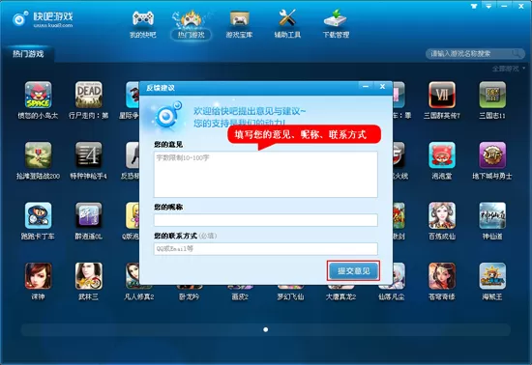Click the 快吧游戏 logo
532x365 pixels.
click(43, 19)
